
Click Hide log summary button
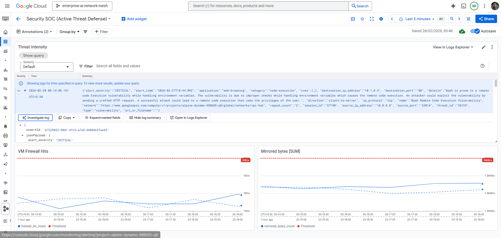click(x=145, y=118)
